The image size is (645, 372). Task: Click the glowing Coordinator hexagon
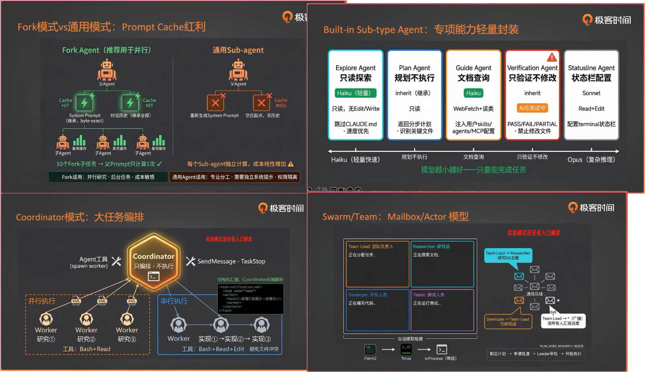click(154, 263)
